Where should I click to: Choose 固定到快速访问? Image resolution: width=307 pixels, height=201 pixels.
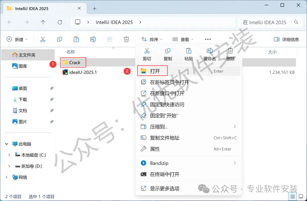(x=188, y=104)
